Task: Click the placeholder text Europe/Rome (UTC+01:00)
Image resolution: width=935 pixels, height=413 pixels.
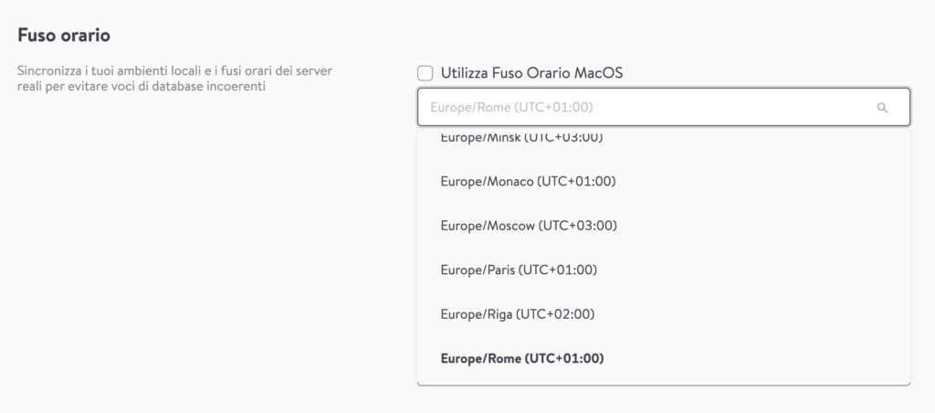Action: click(511, 108)
